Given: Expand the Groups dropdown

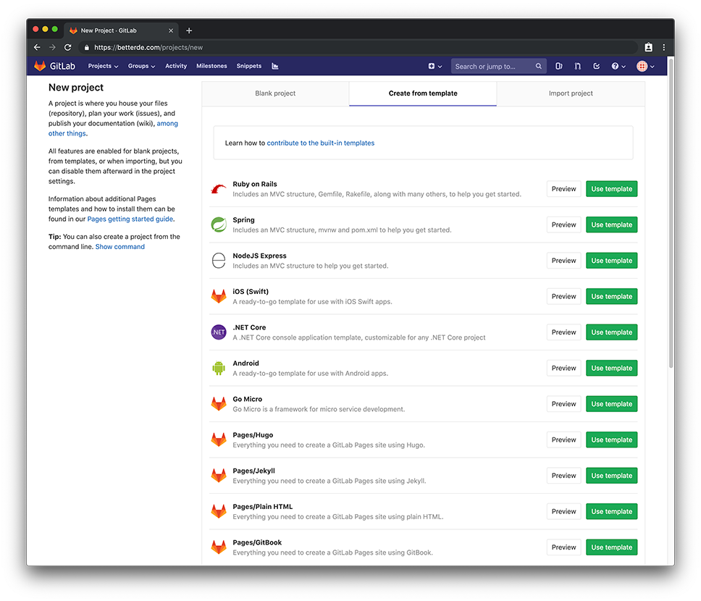Looking at the screenshot, I should click(141, 65).
